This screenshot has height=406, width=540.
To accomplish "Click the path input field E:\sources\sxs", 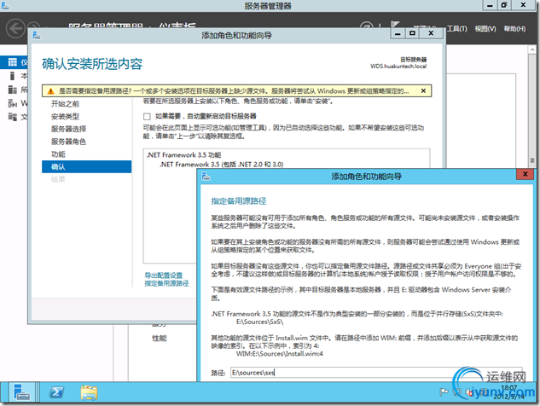I will click(x=376, y=372).
